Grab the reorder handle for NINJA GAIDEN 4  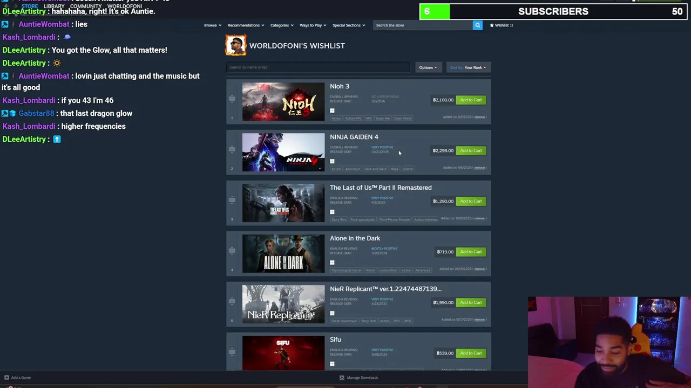[232, 149]
